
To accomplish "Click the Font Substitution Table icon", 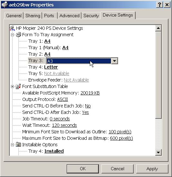I will pyautogui.click(x=18, y=86).
